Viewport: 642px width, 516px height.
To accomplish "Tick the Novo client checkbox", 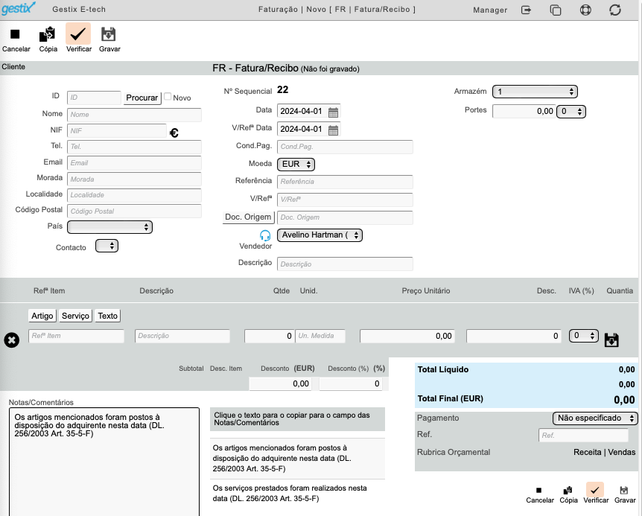I will (168, 97).
